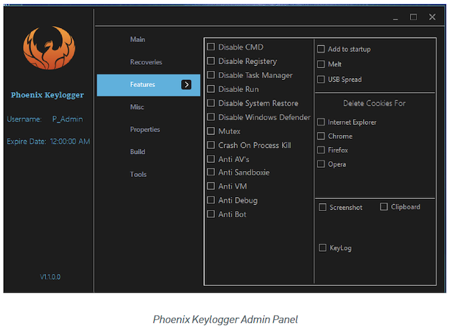The image size is (452, 332).
Task: Toggle the Opera cookies checkbox
Action: [321, 164]
